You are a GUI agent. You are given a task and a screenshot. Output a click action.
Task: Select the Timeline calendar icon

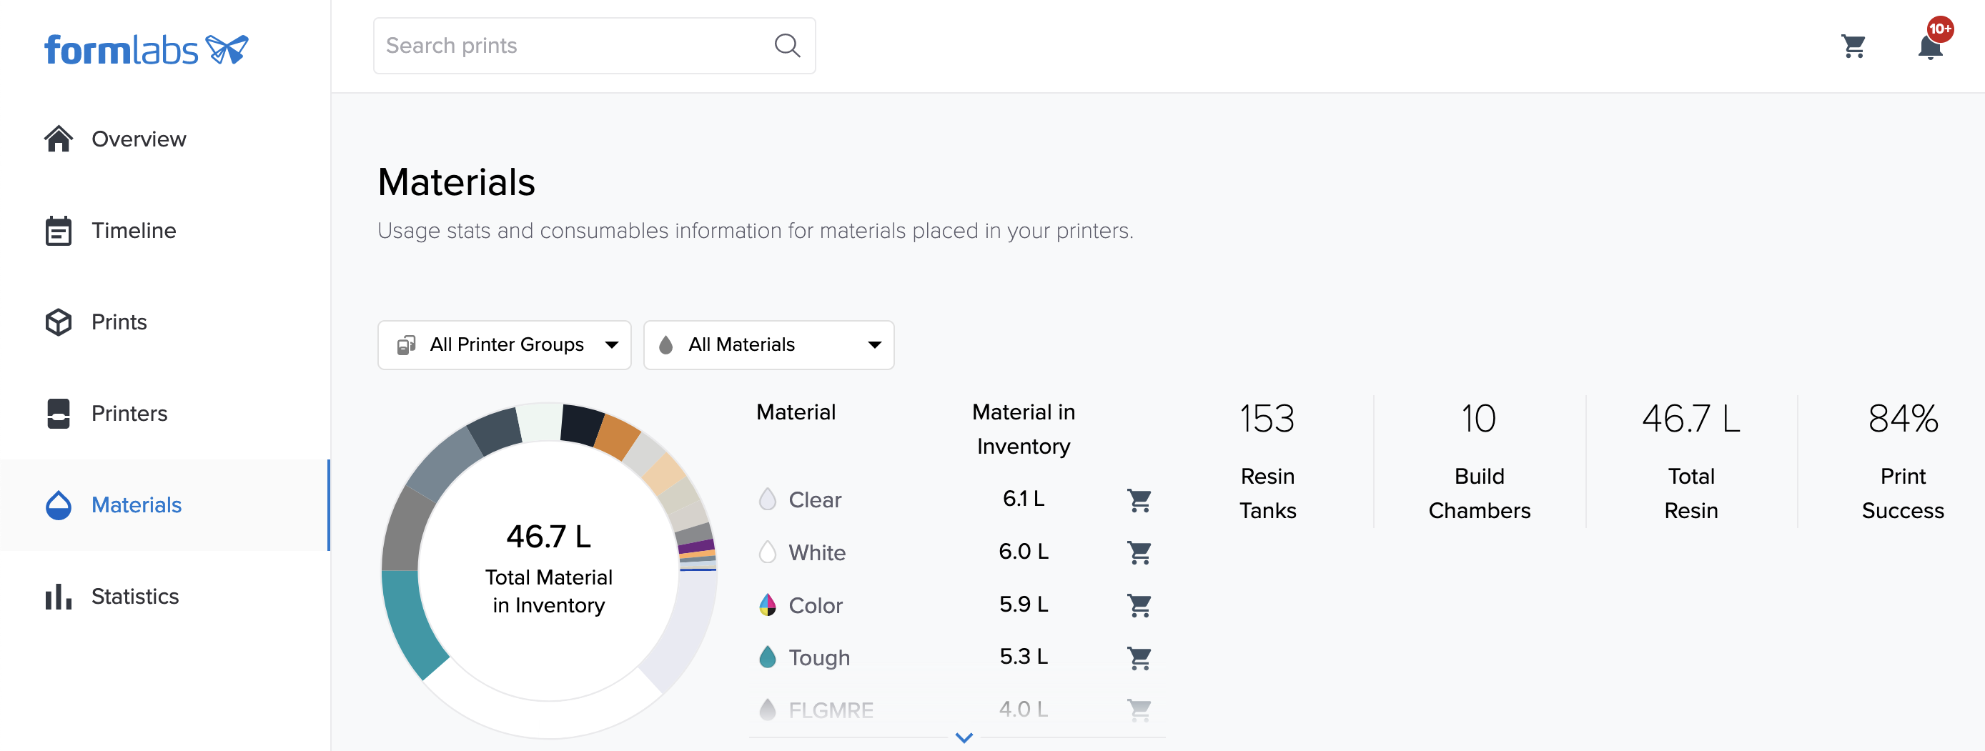[x=59, y=229]
